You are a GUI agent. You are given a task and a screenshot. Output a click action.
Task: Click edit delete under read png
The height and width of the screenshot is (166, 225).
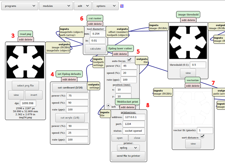pos(26,39)
